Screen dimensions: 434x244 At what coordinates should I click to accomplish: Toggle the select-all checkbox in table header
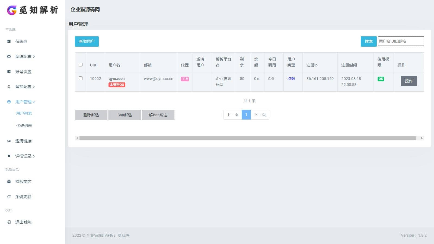81,65
